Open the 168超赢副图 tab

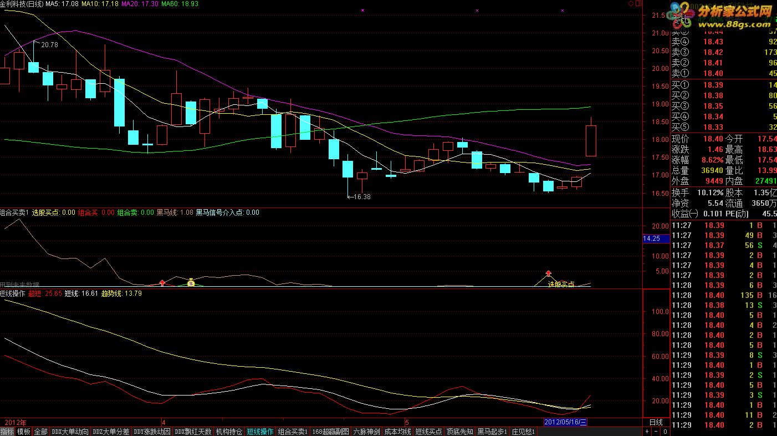331,432
